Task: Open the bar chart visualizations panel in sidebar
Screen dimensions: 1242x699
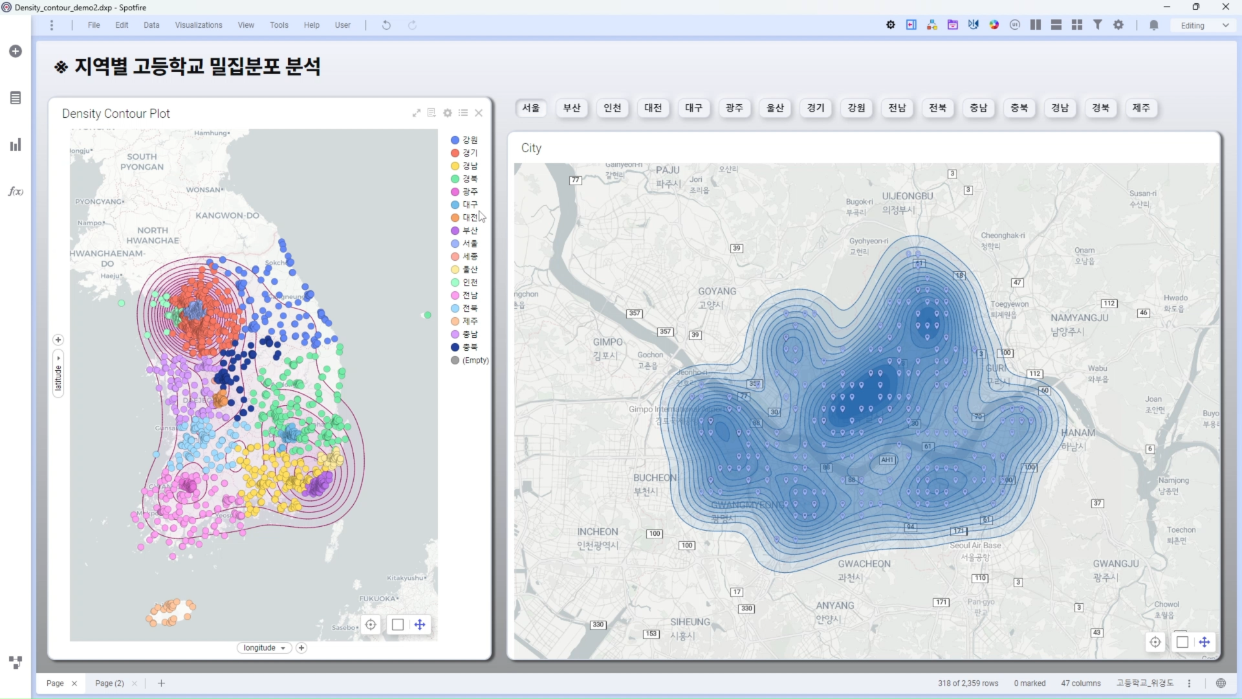Action: (16, 145)
